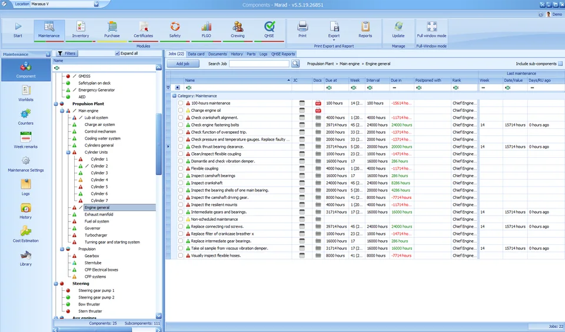Collapse the Maintenance side panel
565x332 pixels.
point(48,54)
